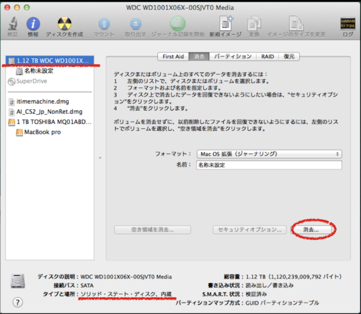Click Enable Journaling (ジャーナル記録を開始) icon
The image size is (361, 314).
(x=178, y=24)
